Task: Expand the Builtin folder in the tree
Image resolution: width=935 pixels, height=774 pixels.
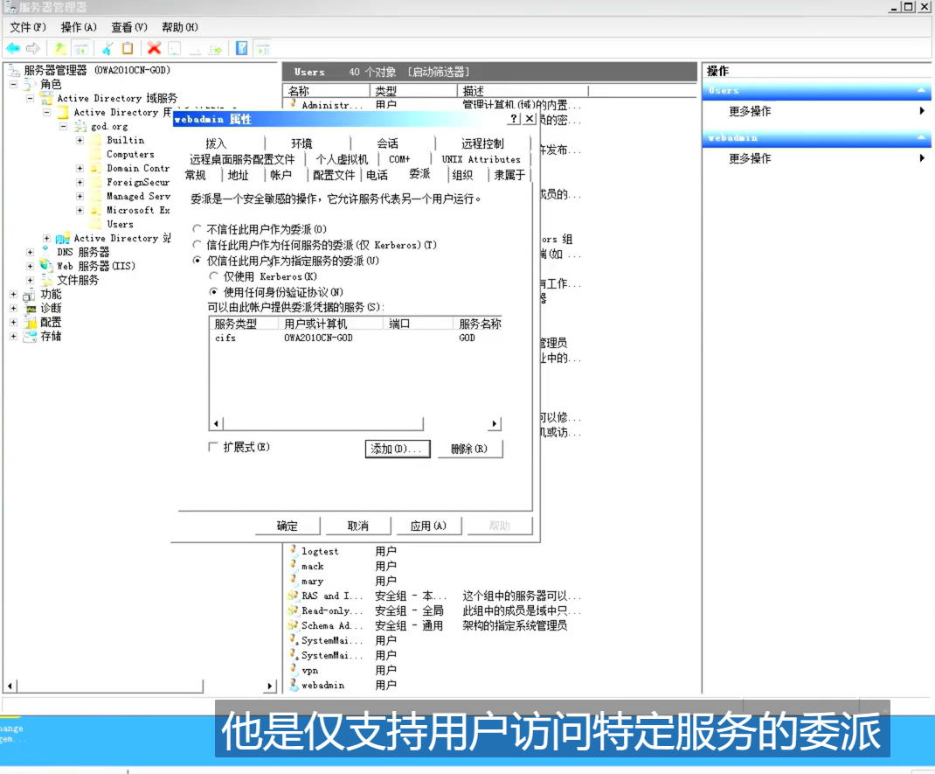Action: tap(80, 140)
